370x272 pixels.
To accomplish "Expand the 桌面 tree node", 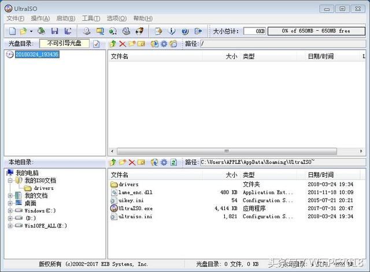I will (10, 203).
